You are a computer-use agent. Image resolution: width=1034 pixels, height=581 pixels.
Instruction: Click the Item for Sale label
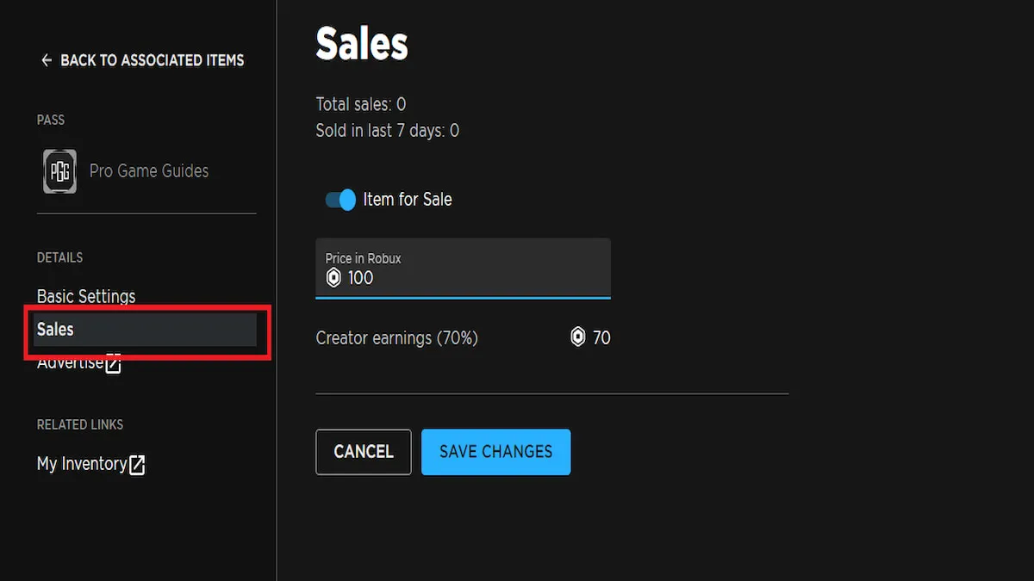click(x=407, y=200)
